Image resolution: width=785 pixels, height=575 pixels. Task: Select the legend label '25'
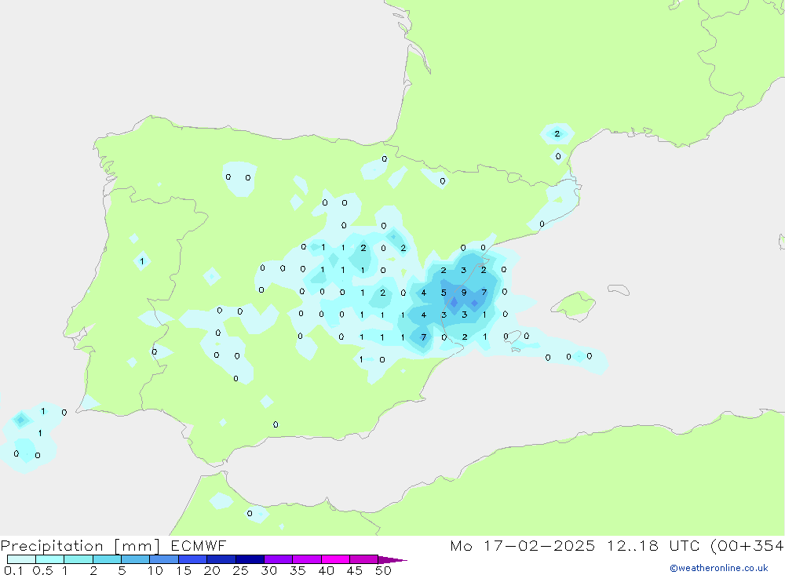[x=241, y=570]
